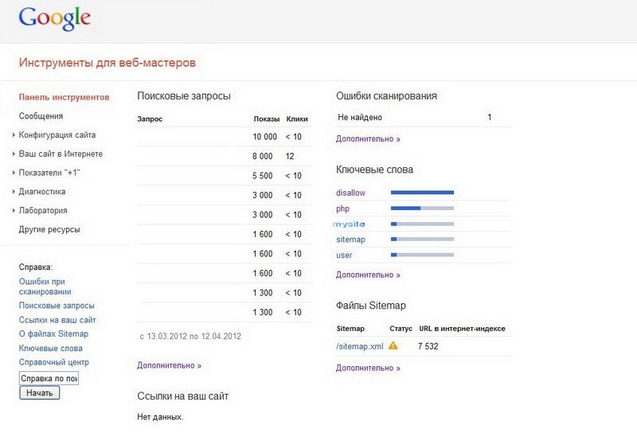Open the О файлах Sitemap help link
The image size is (637, 433).
click(53, 334)
